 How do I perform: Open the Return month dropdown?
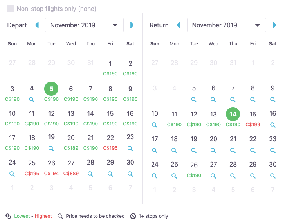[226, 25]
